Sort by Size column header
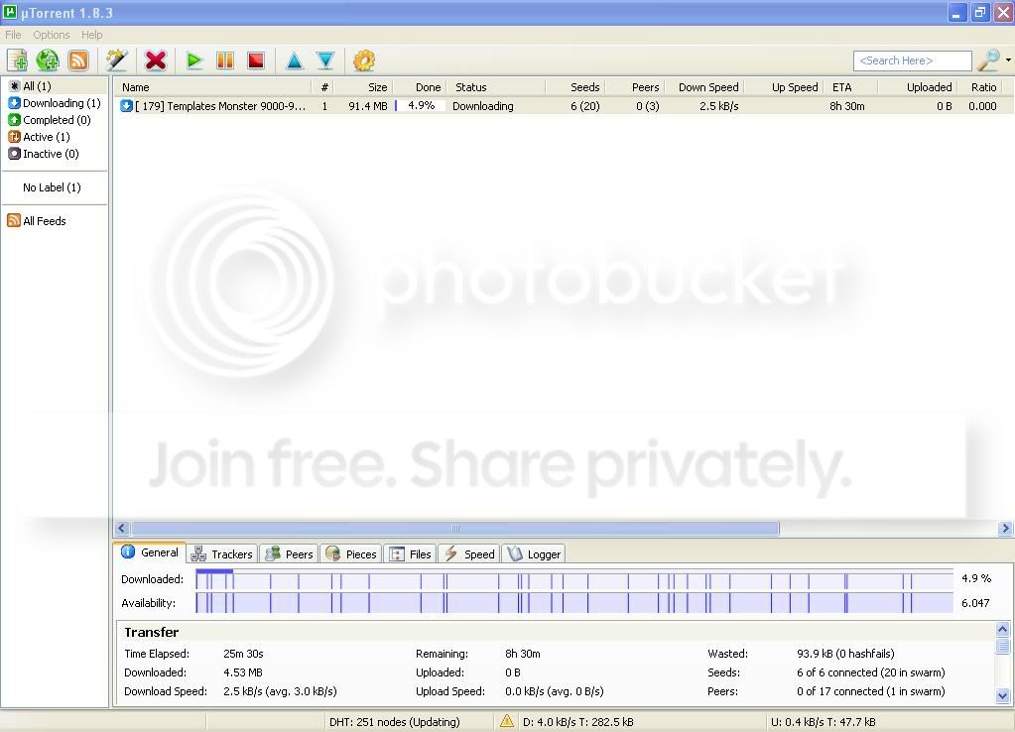Viewport: 1015px width, 732px height. [363, 86]
